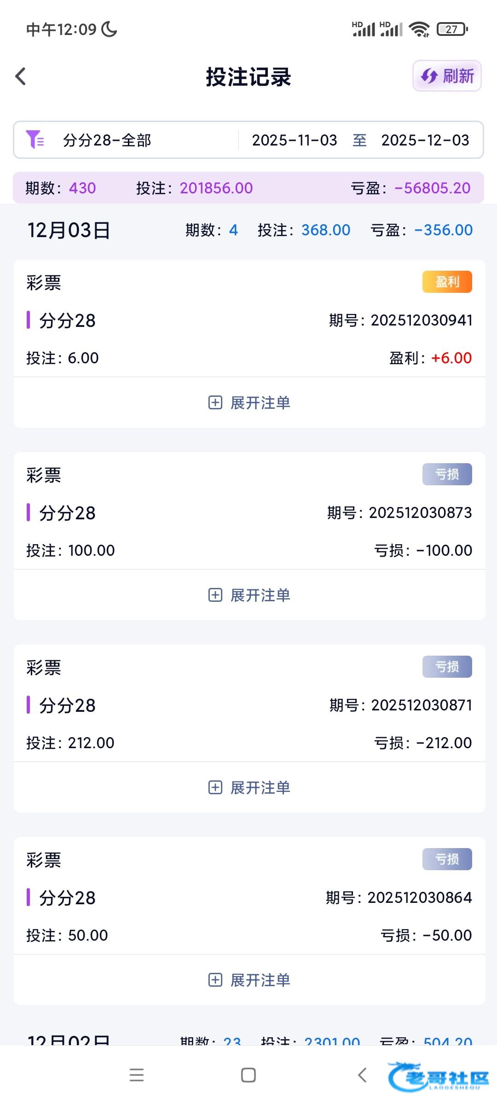Tap the orange 盈利 badge
Screen dimensions: 497x1105
447,282
